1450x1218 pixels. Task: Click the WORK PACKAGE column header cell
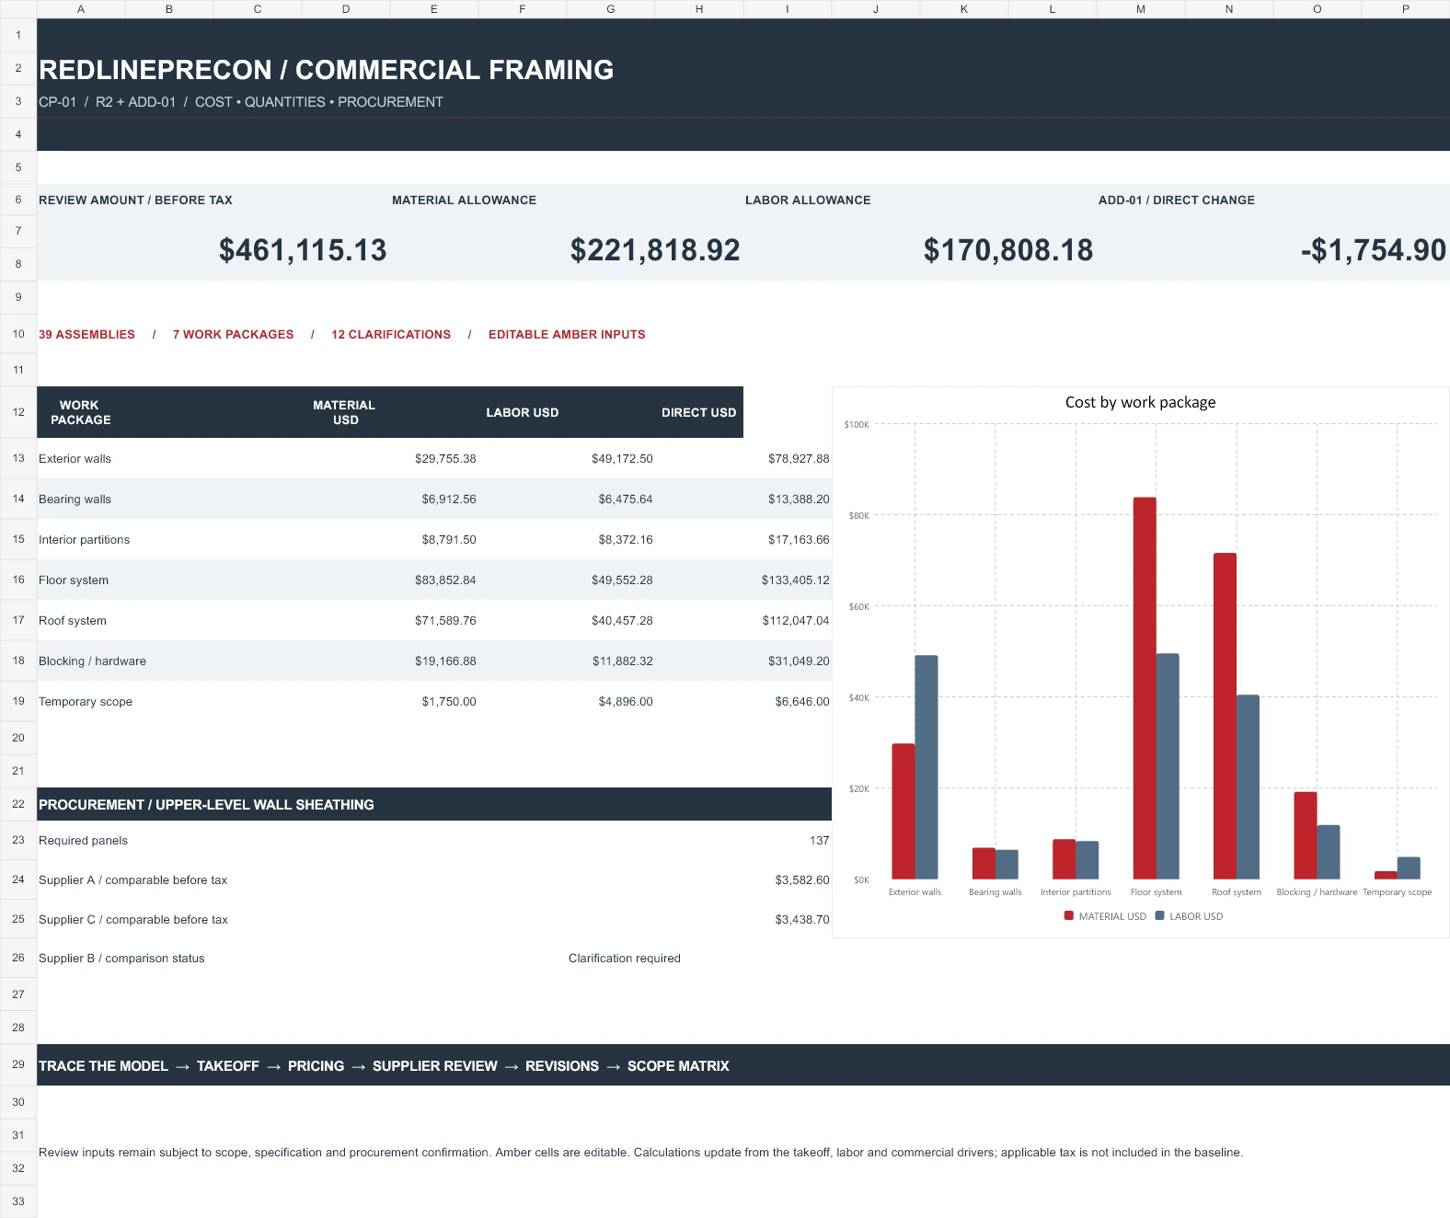81,412
